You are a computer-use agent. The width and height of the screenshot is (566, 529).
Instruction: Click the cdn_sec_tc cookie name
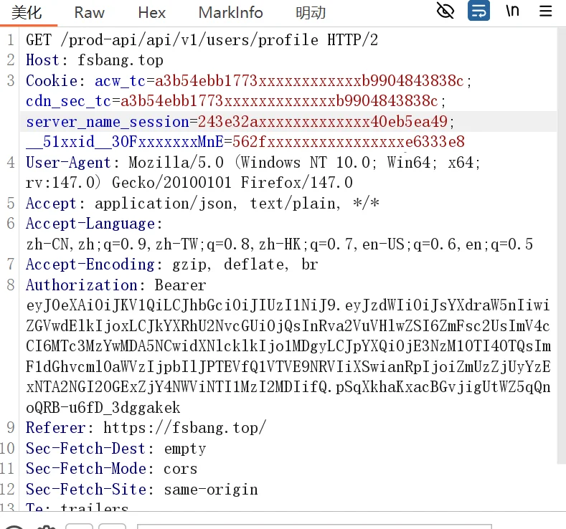[x=69, y=100]
